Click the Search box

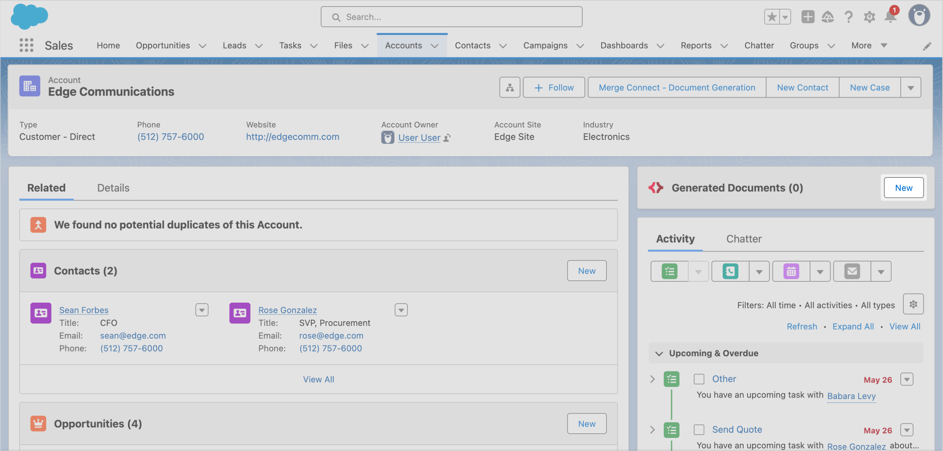coord(451,17)
